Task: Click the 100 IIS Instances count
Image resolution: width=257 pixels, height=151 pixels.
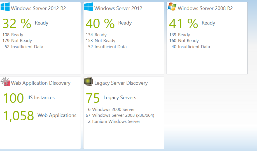Action: tap(13, 98)
